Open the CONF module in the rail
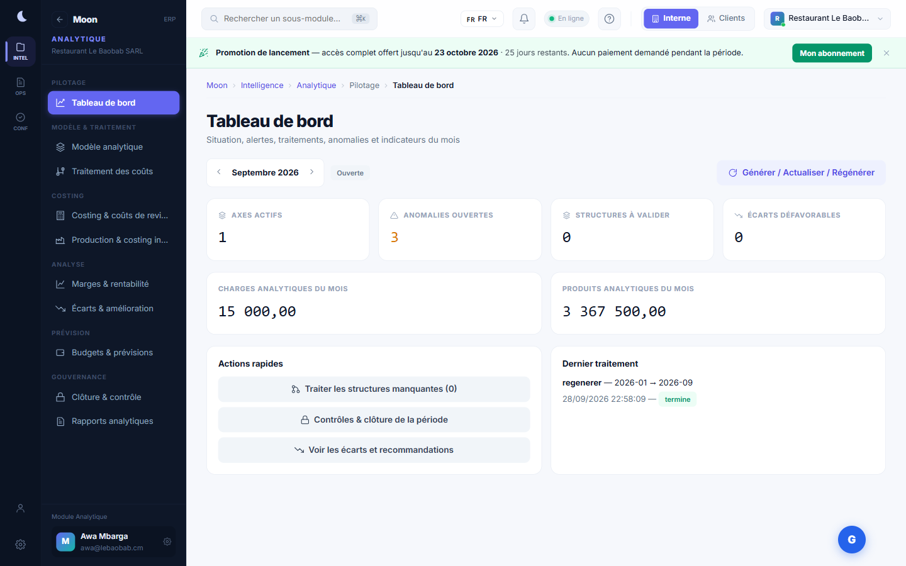This screenshot has width=906, height=566. pyautogui.click(x=21, y=121)
